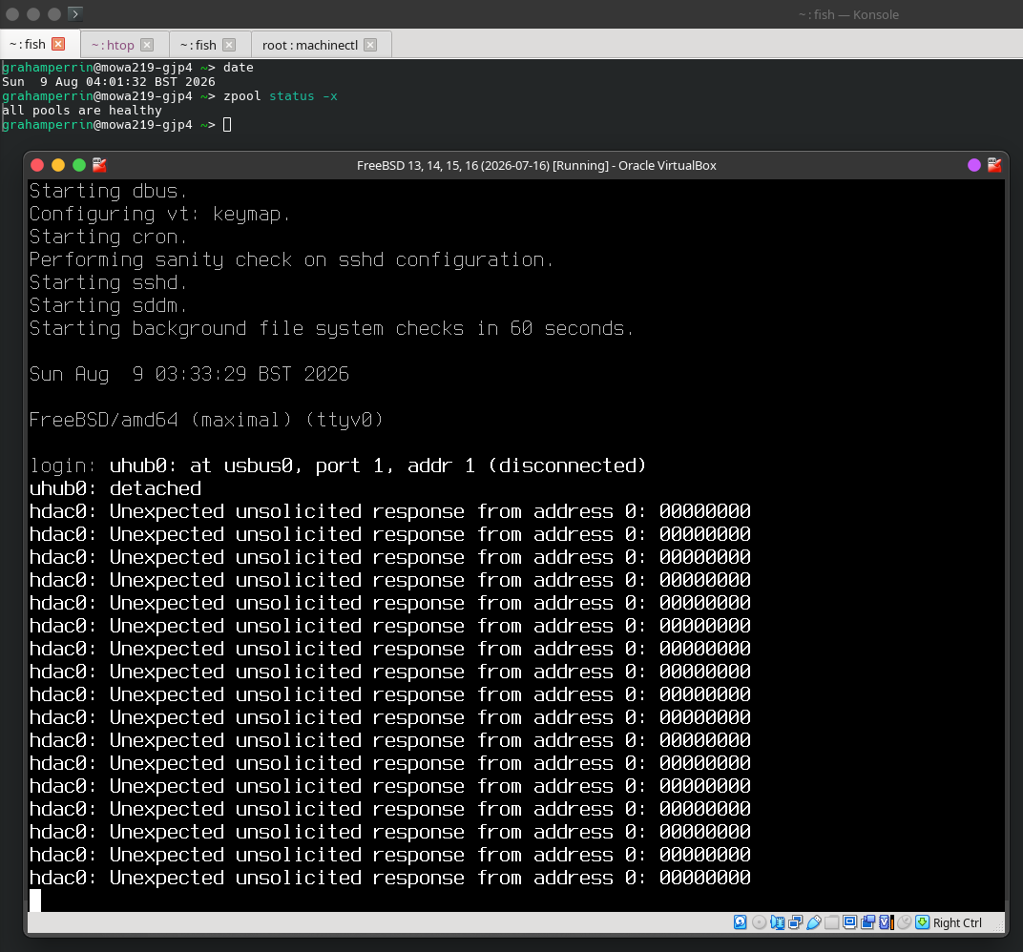The image size is (1023, 952).
Task: Click the 'Starting sshd.' boot message
Action: click(x=108, y=282)
